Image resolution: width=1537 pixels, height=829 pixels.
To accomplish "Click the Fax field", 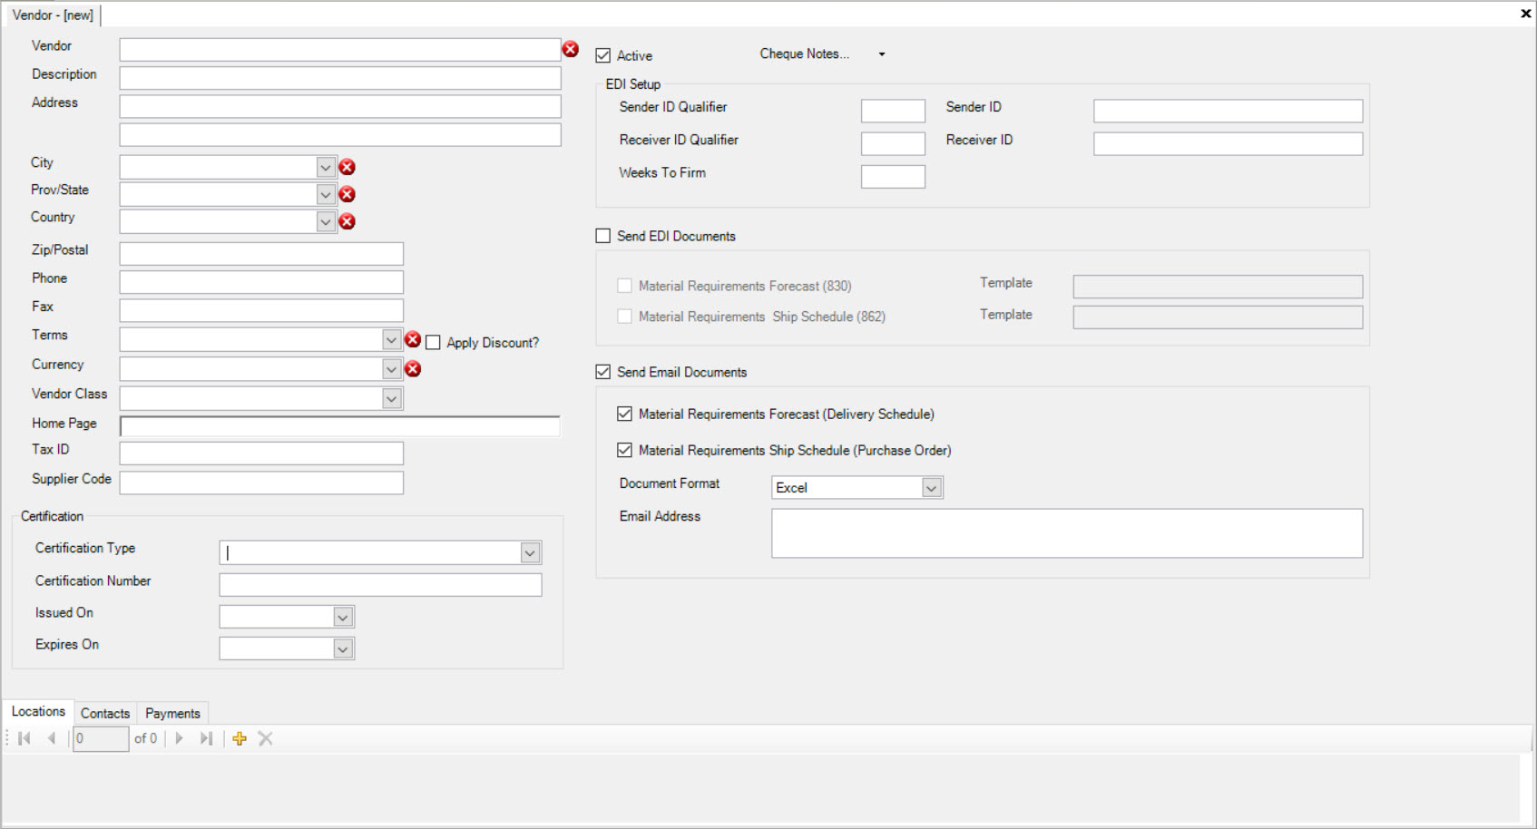I will (261, 310).
